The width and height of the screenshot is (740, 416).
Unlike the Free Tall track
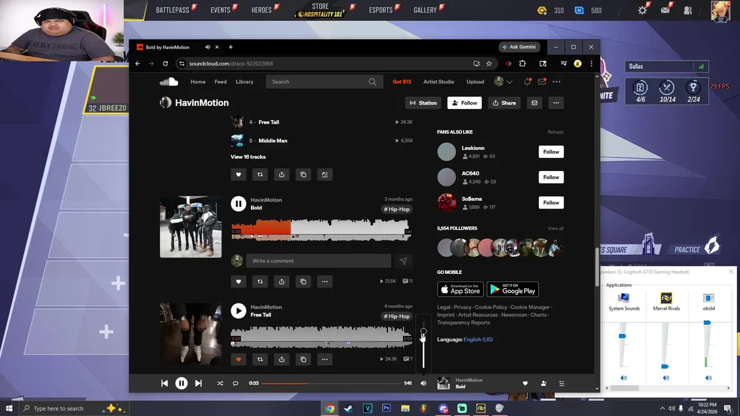(238, 359)
